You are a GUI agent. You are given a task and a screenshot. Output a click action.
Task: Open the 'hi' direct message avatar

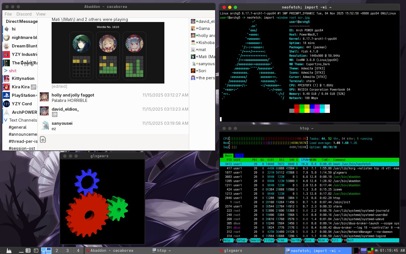[6, 29]
